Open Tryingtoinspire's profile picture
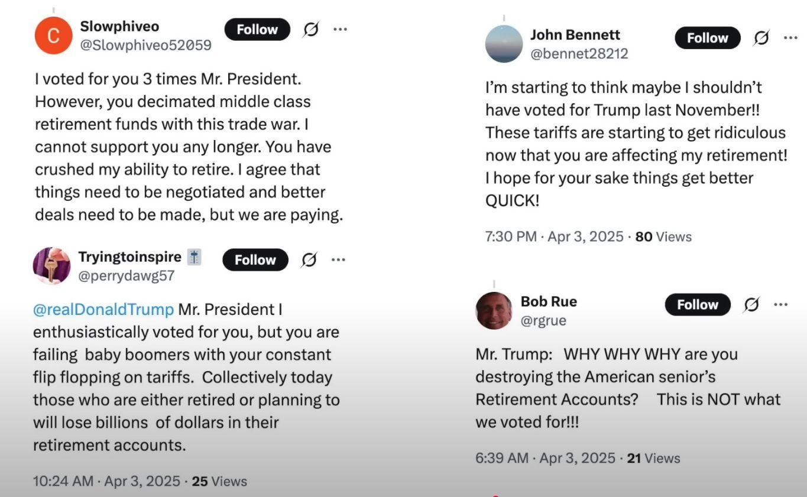Viewport: 807px width, 497px height. 51,266
